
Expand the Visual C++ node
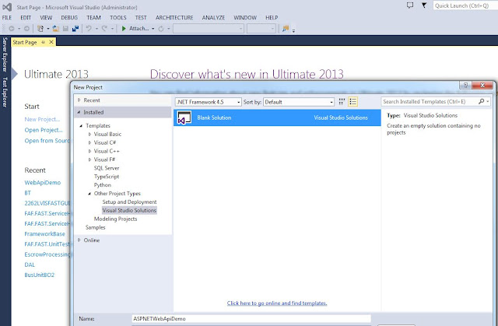[90, 151]
